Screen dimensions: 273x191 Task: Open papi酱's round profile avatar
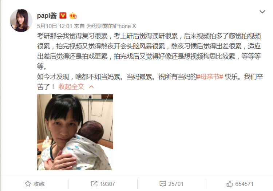pos(21,20)
